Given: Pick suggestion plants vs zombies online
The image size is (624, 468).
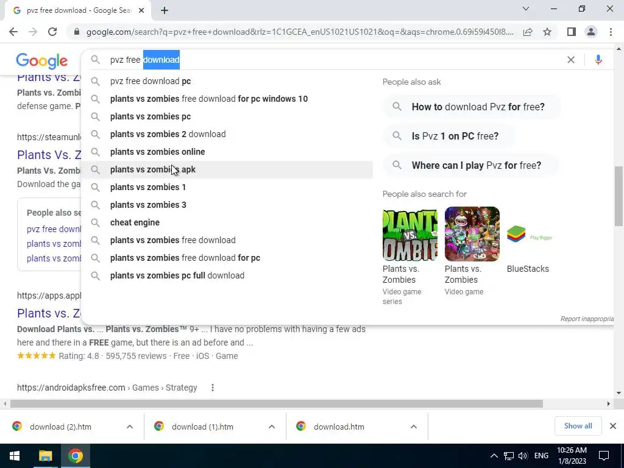Looking at the screenshot, I should (227, 152).
